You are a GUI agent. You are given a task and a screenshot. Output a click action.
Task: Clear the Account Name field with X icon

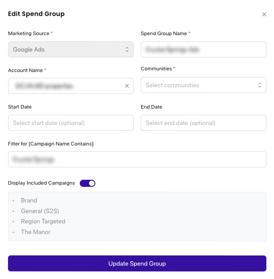click(127, 86)
